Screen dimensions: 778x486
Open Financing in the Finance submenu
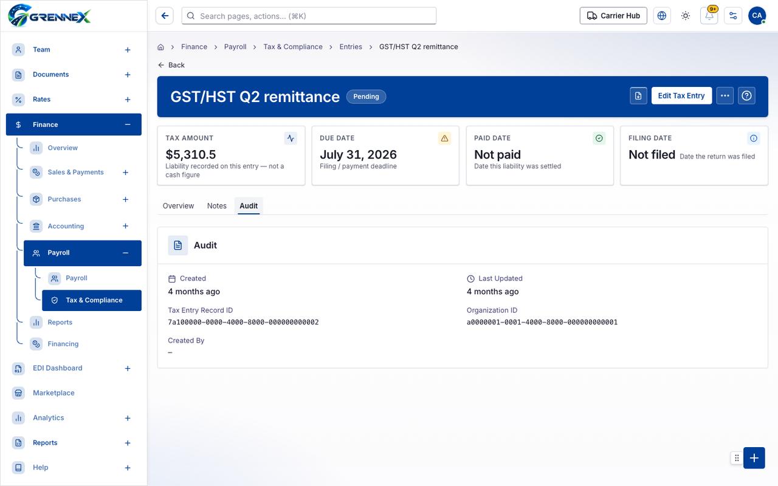(83, 344)
